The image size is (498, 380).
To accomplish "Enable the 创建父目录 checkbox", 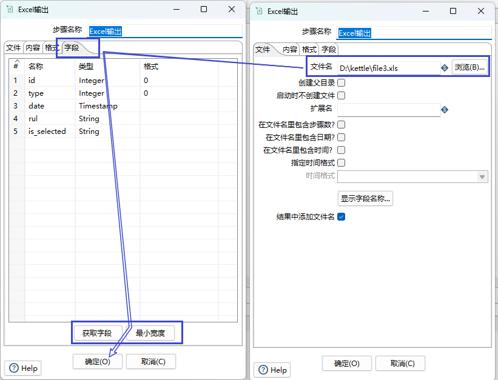I will [341, 83].
